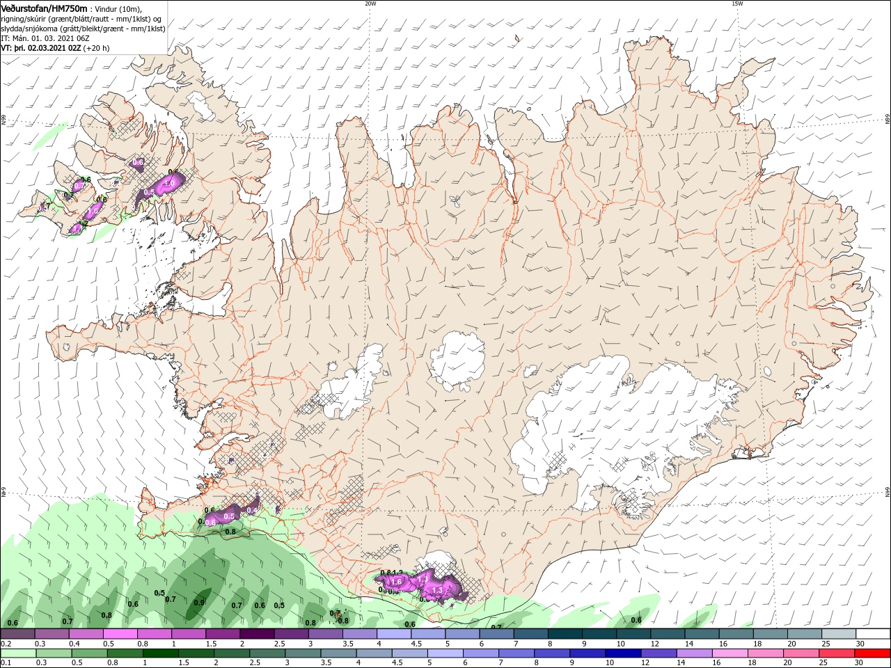Select the valid time 'VT: þri. 02.03.2021 02Z'

pyautogui.click(x=42, y=49)
